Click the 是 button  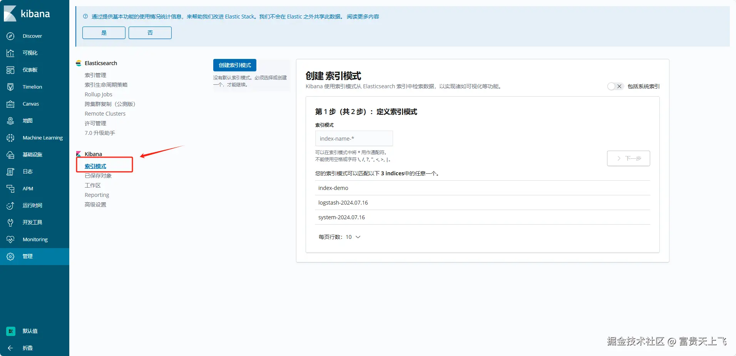tap(104, 33)
